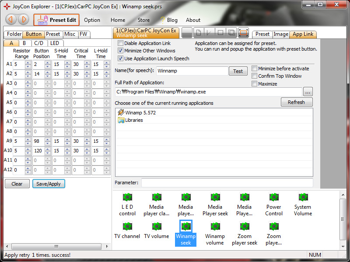Refresh the running applications list
350x262 pixels.
(x=297, y=102)
